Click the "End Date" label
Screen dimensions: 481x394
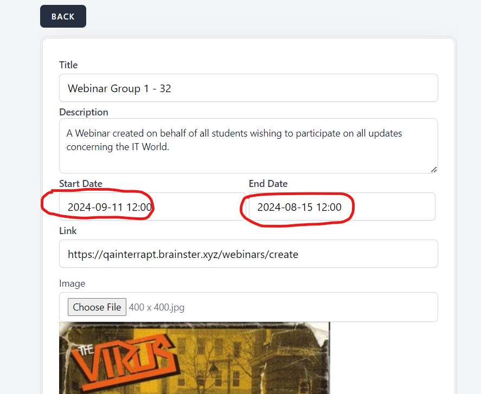268,184
